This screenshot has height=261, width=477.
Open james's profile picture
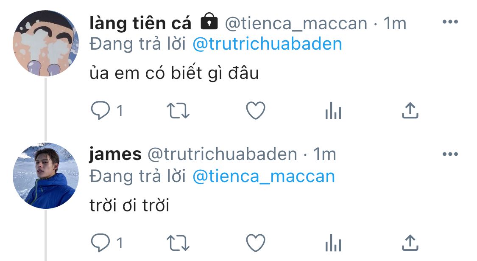46,175
